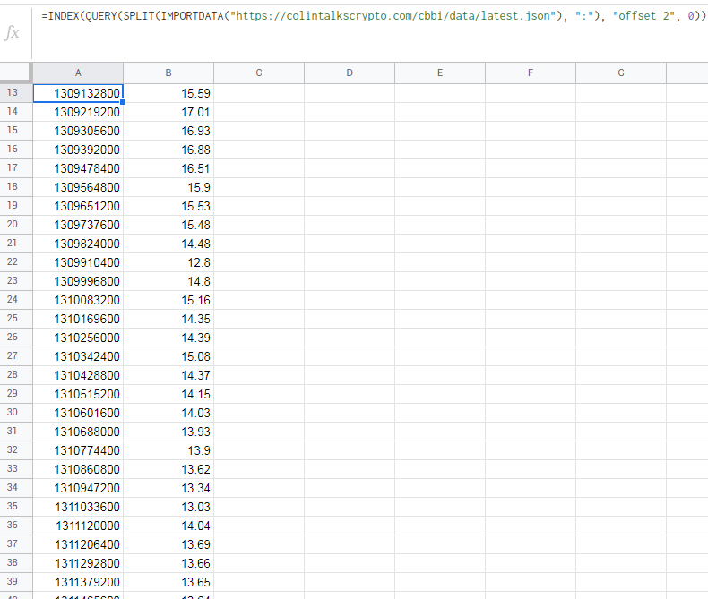Click cell with value 13.62

coord(168,469)
